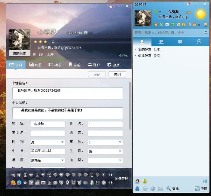Screen dimensions: 211x196
Task: Expand the 我的好友 friend group
Action: tap(135, 49)
